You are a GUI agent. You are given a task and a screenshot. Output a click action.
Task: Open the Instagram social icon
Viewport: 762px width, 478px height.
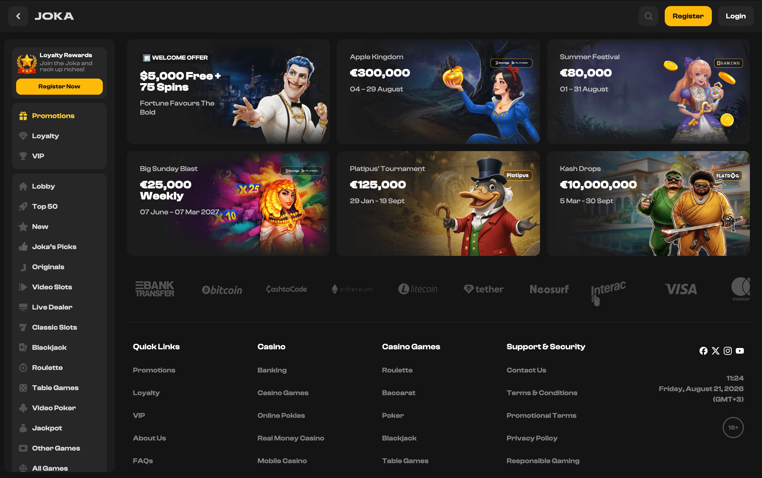[x=727, y=351]
